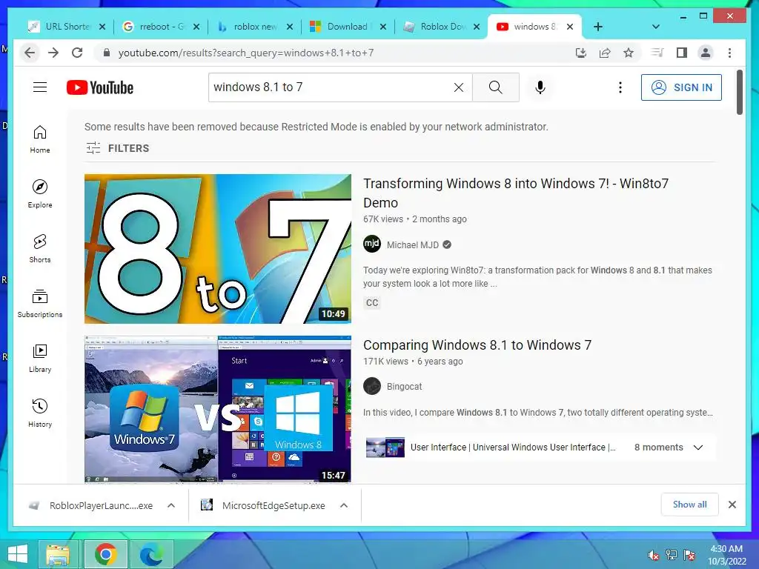Open the Michael MJD channel avatar
This screenshot has width=759, height=569.
(x=372, y=244)
